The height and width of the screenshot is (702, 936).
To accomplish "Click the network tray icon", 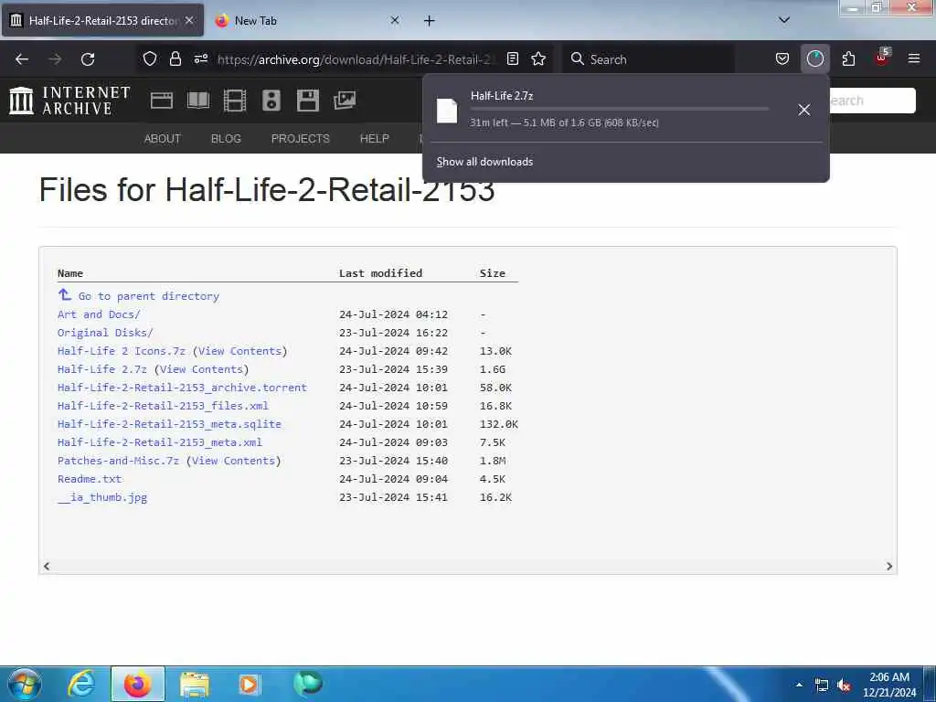I will tap(822, 686).
